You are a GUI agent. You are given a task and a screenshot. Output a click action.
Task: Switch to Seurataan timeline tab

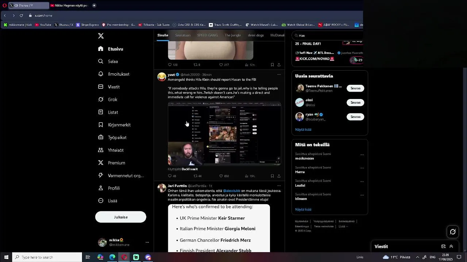click(183, 35)
